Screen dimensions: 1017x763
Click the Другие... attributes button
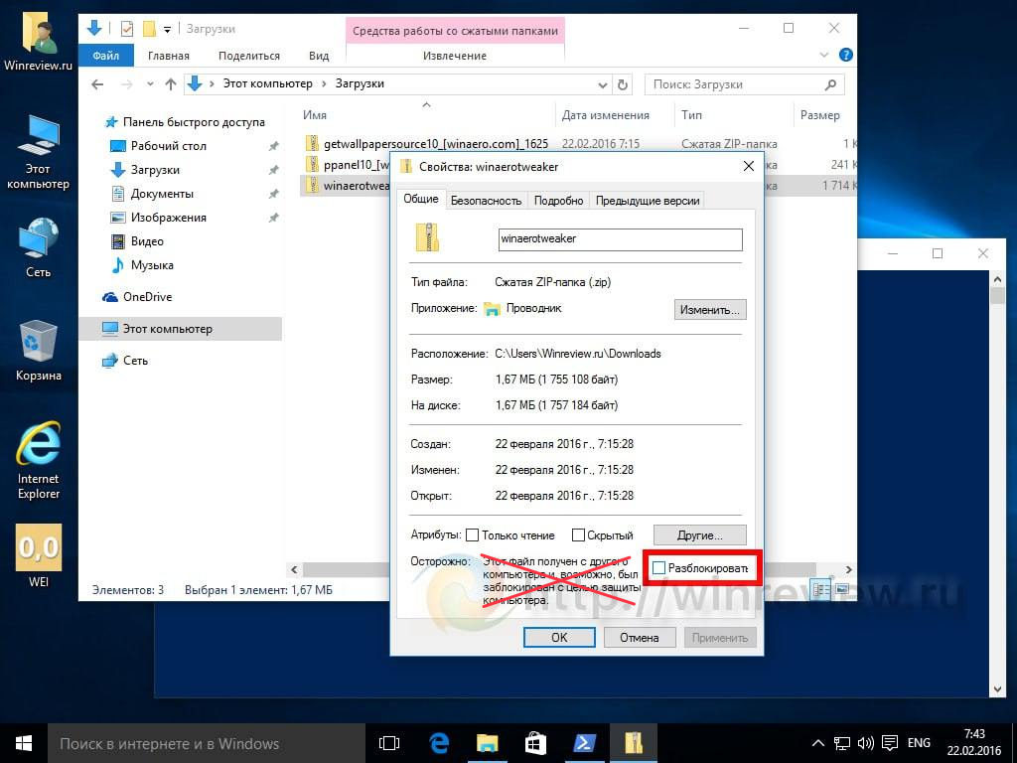700,535
